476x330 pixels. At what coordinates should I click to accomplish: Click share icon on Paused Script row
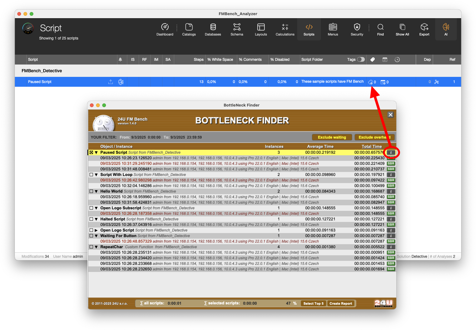click(x=111, y=82)
